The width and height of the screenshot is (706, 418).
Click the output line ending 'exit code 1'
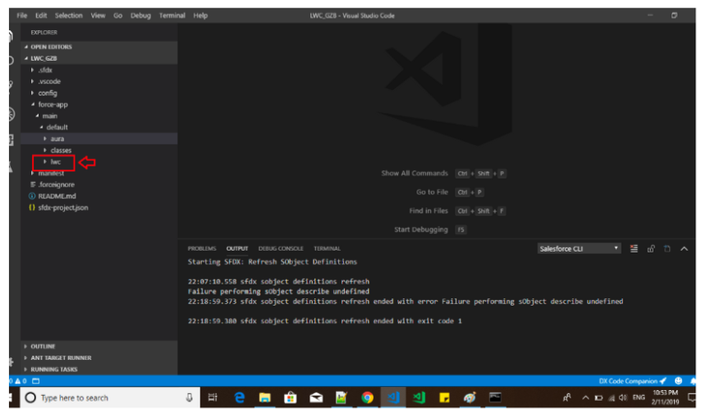coord(324,321)
